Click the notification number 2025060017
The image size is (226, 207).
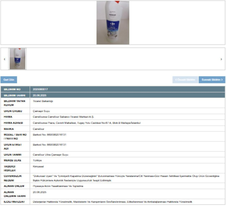pyautogui.click(x=40, y=89)
